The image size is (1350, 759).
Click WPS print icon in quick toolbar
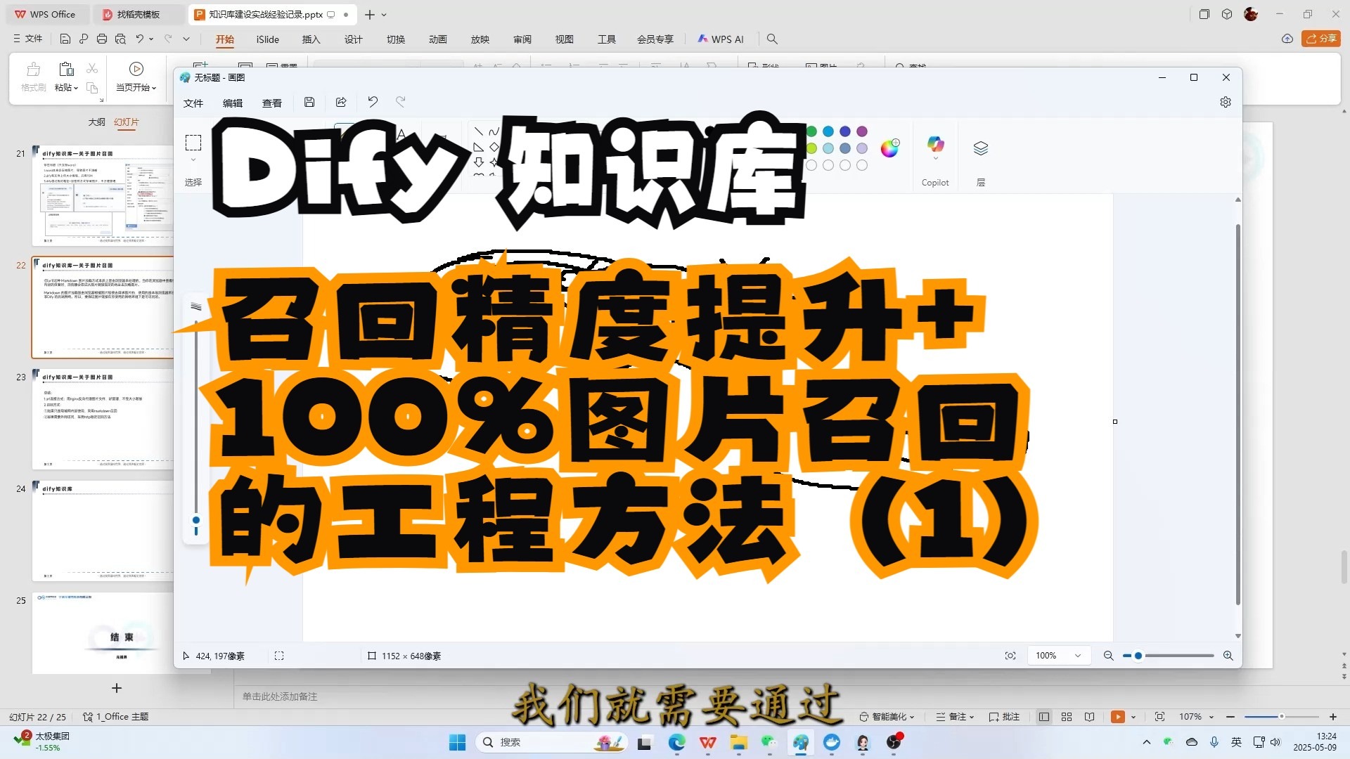tap(102, 39)
